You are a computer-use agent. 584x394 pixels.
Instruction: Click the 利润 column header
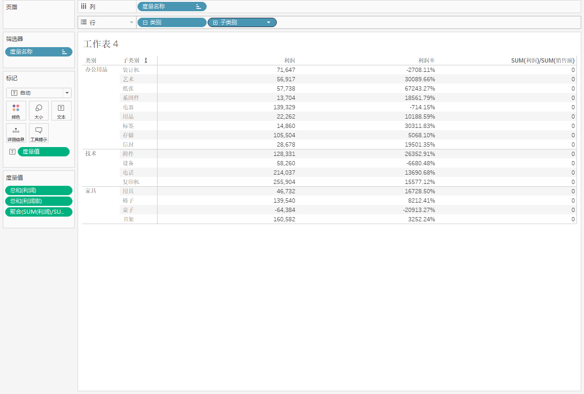(x=289, y=61)
